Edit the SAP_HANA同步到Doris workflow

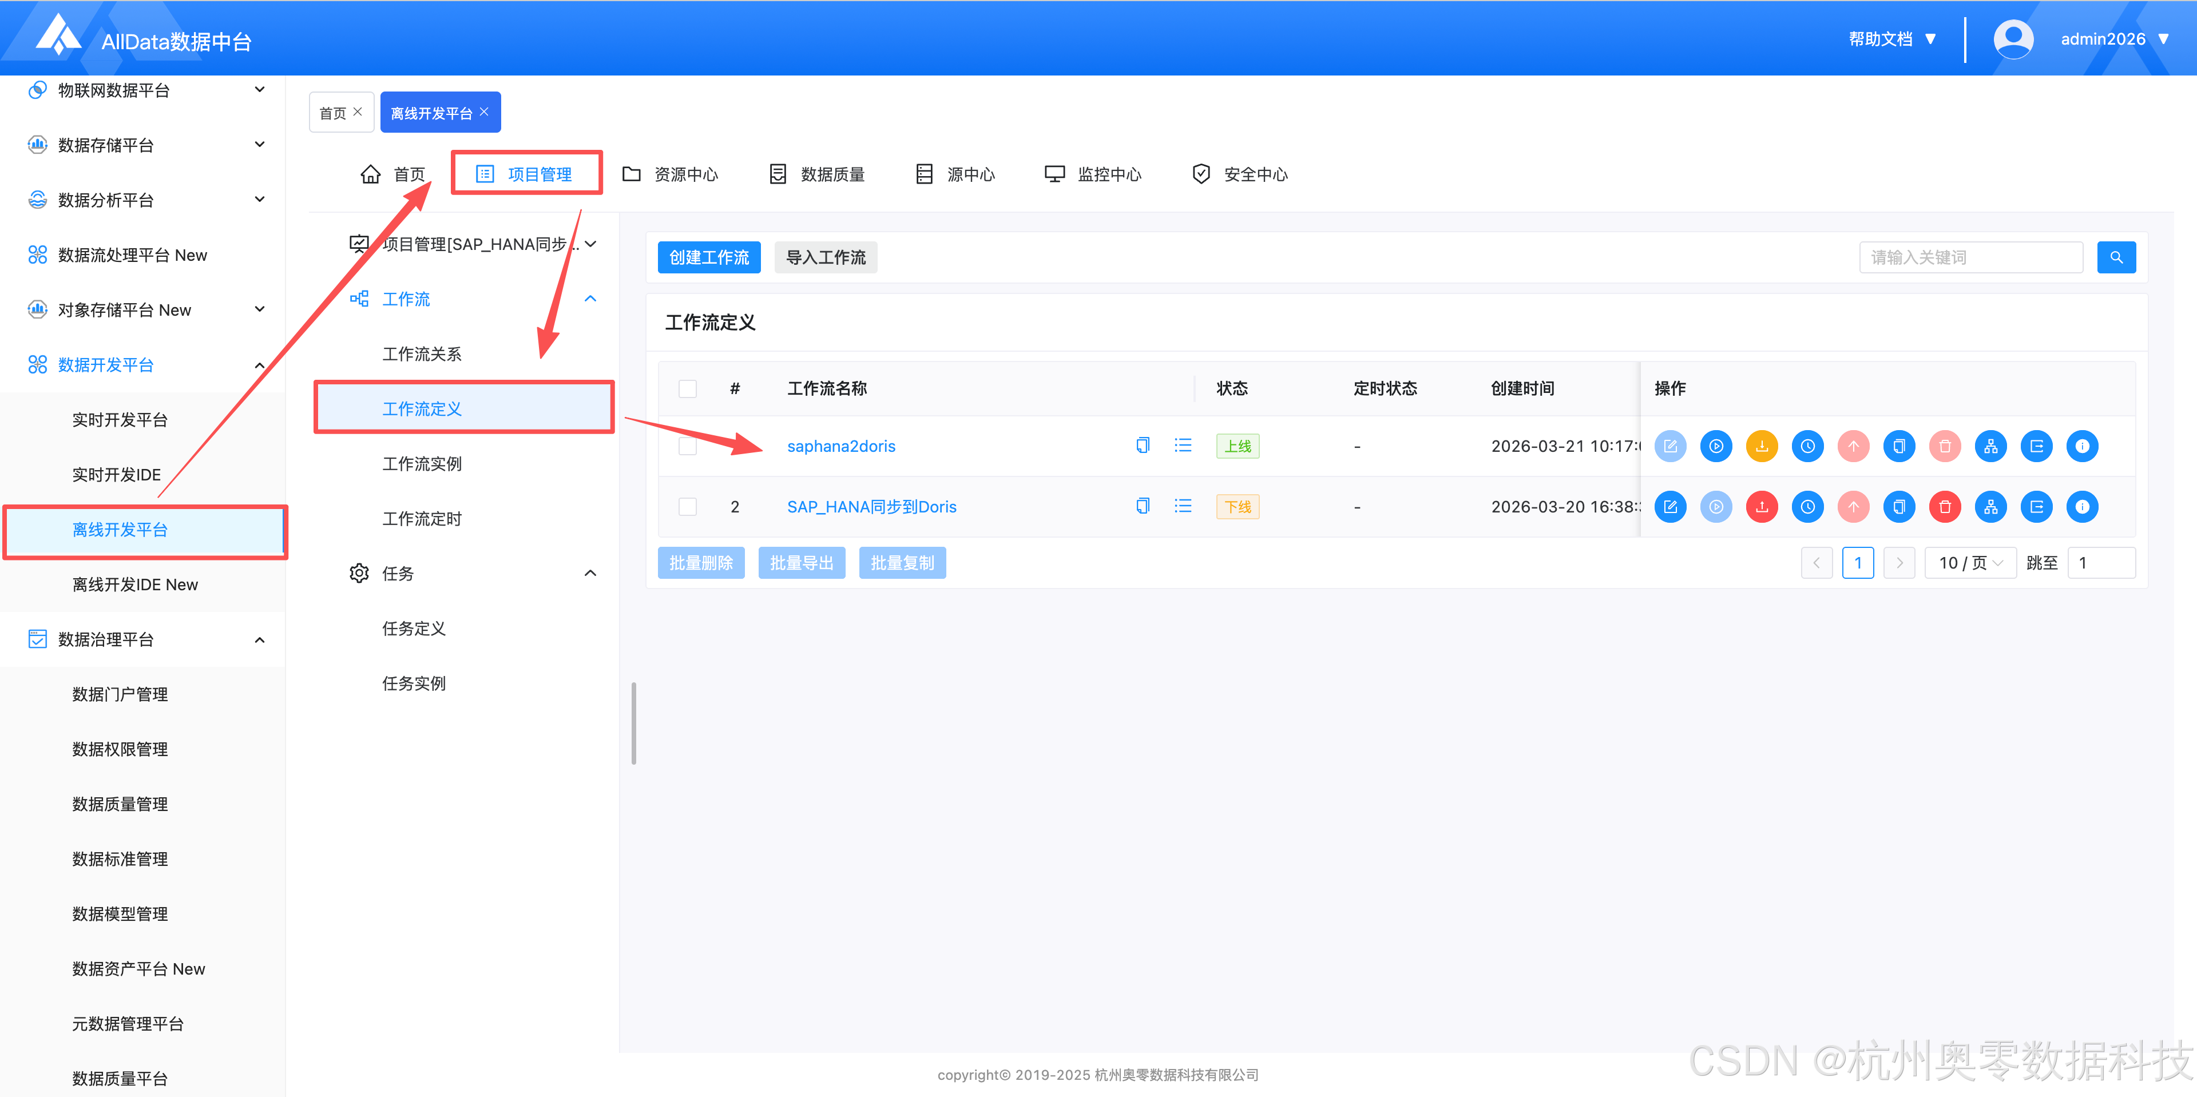(1670, 506)
